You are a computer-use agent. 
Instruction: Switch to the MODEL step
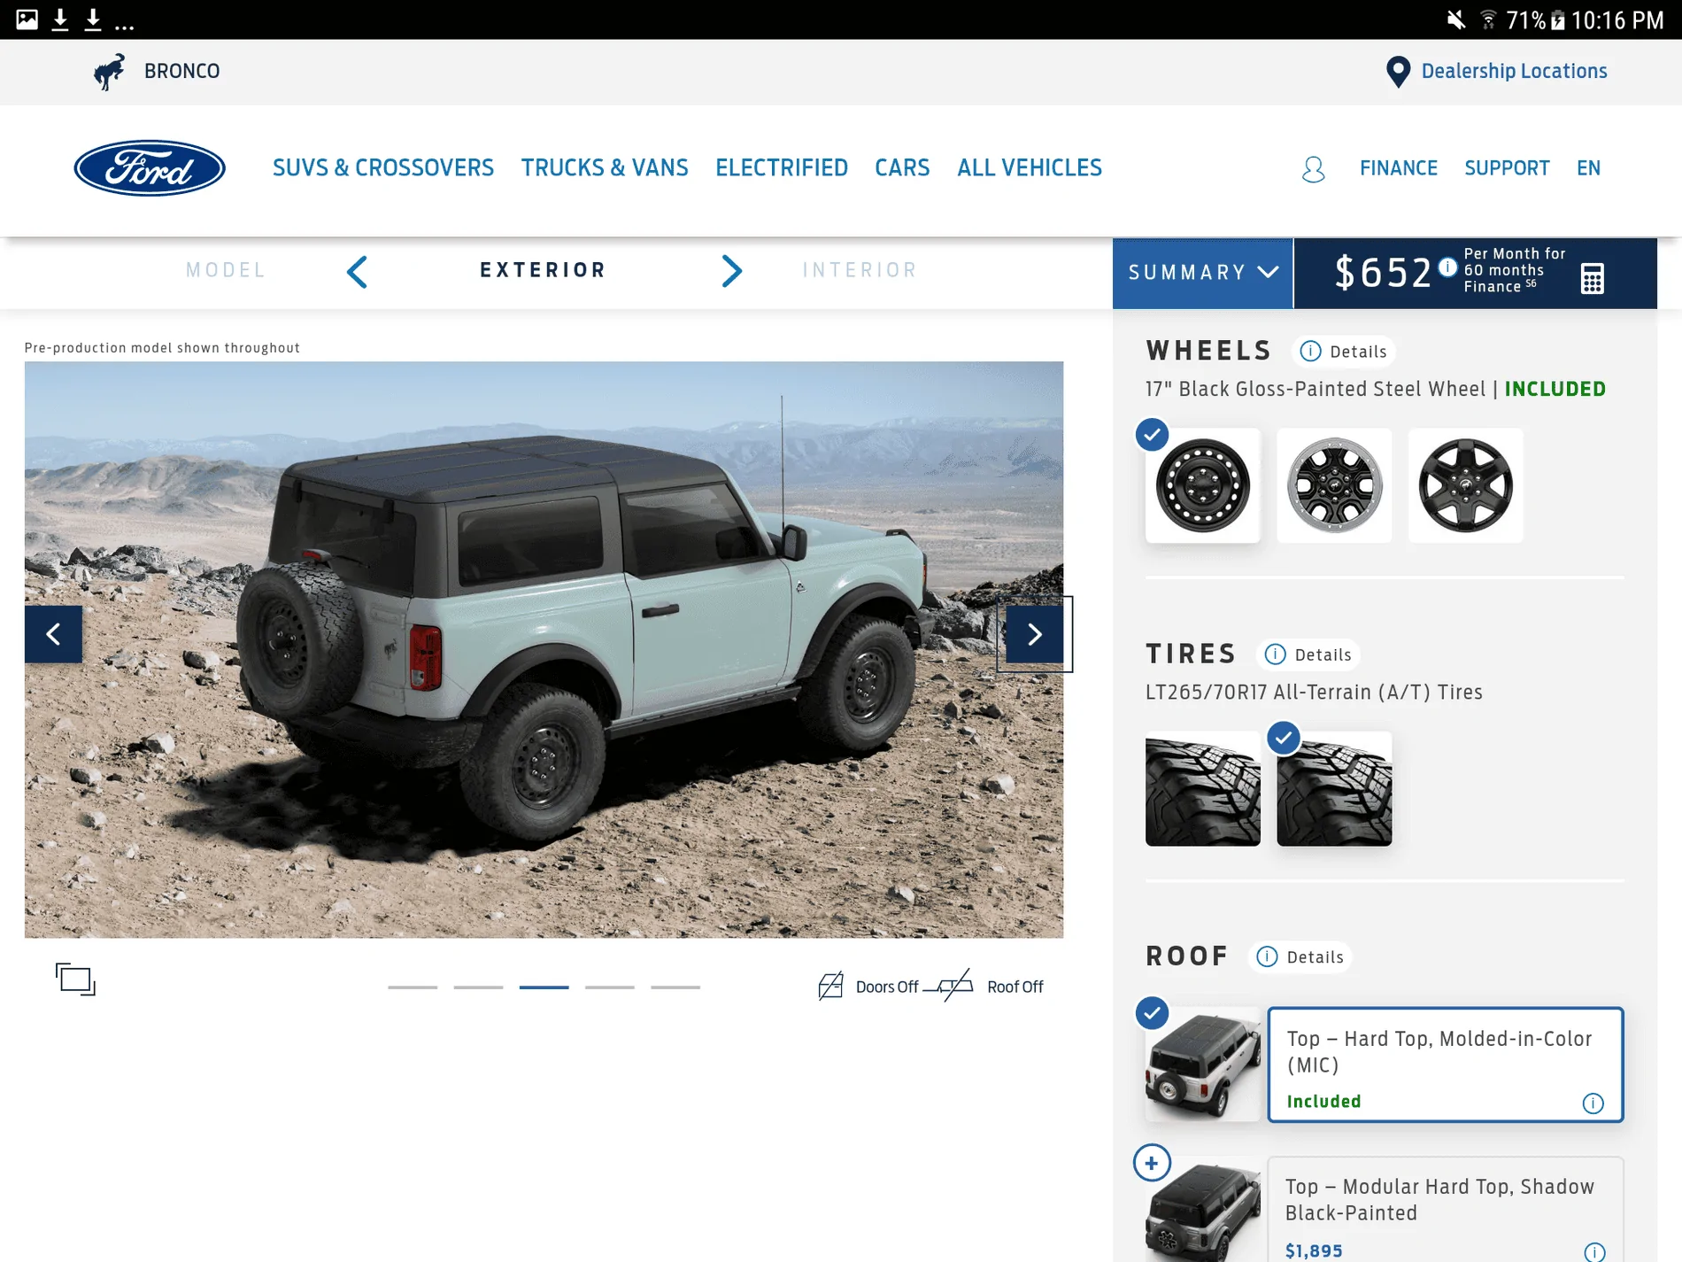tap(226, 270)
